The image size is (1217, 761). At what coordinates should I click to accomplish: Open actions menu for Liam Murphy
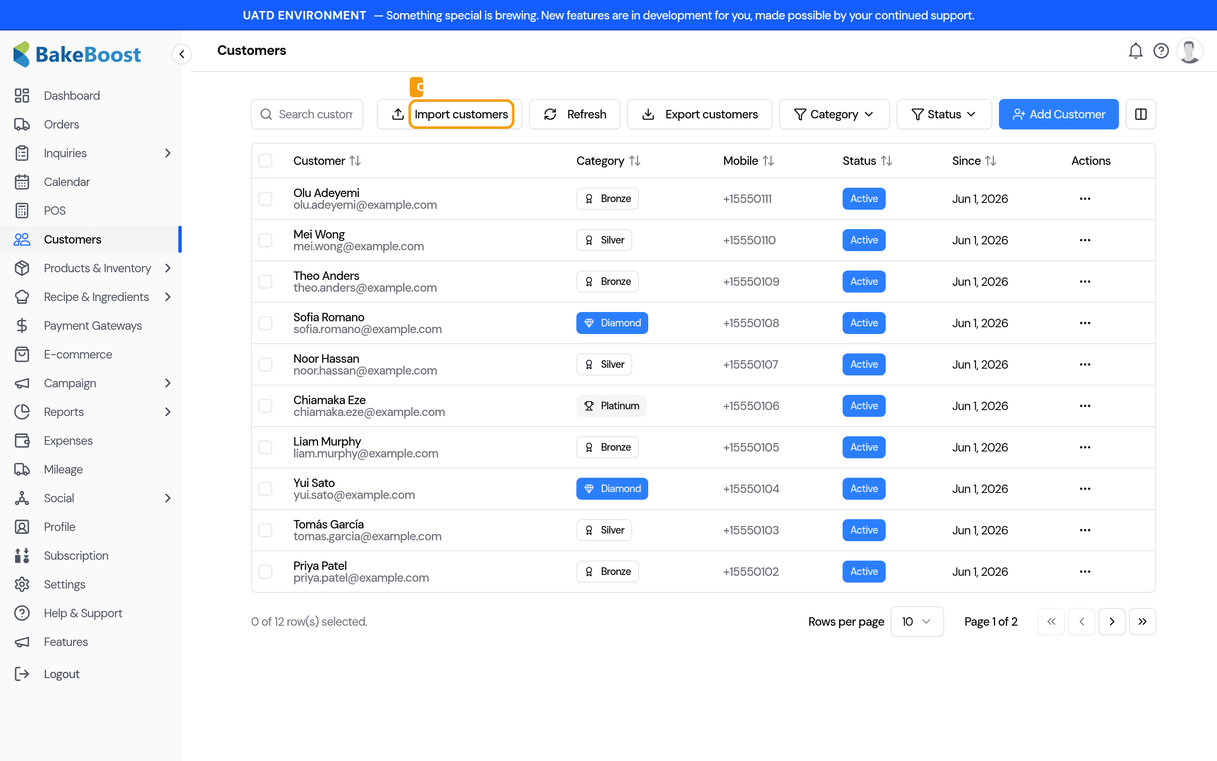(x=1085, y=447)
